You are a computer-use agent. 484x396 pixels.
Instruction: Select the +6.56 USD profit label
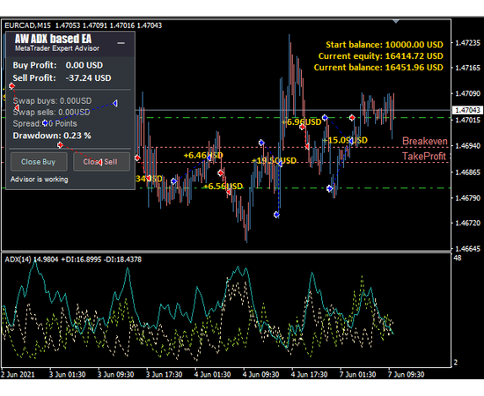pos(224,187)
